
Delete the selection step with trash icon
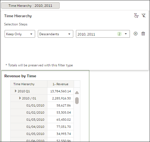143,34
